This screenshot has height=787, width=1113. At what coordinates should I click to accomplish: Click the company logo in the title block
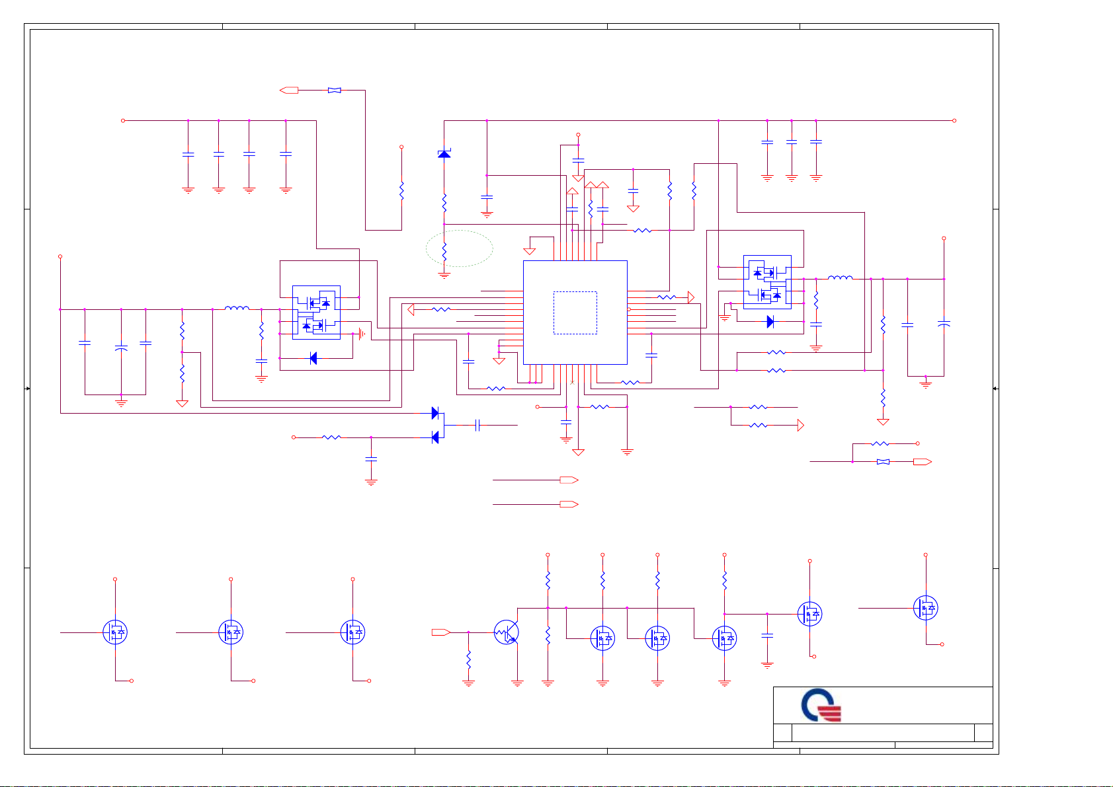[x=821, y=706]
